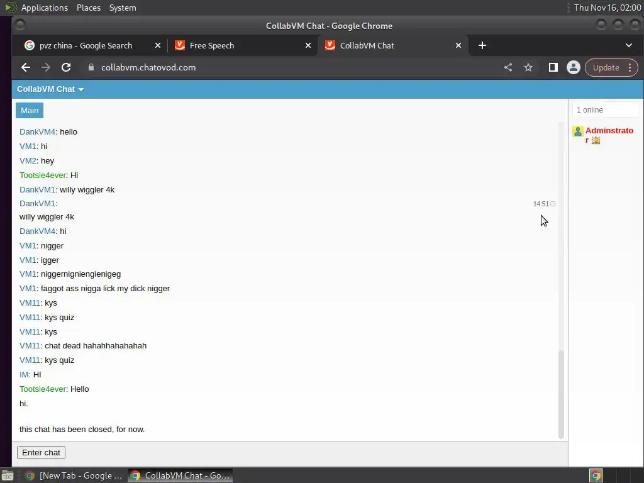Open the Places menu
The image size is (644, 483).
[x=88, y=8]
